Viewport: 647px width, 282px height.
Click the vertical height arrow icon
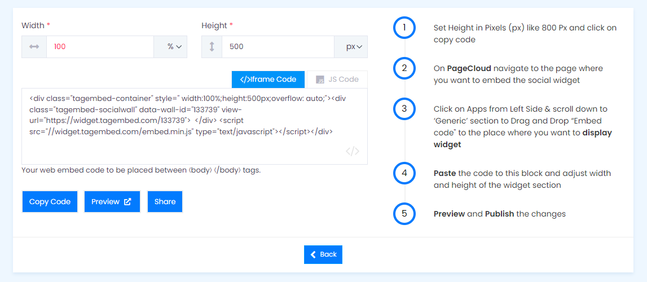(212, 47)
